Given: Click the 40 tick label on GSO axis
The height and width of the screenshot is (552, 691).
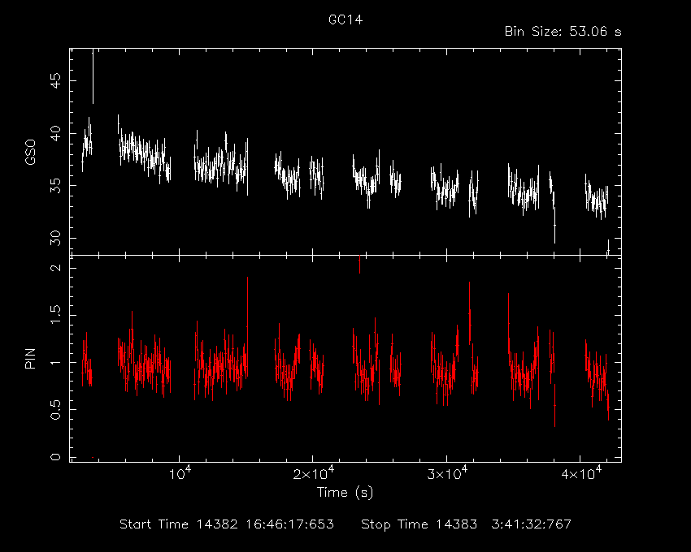Looking at the screenshot, I should tap(56, 133).
